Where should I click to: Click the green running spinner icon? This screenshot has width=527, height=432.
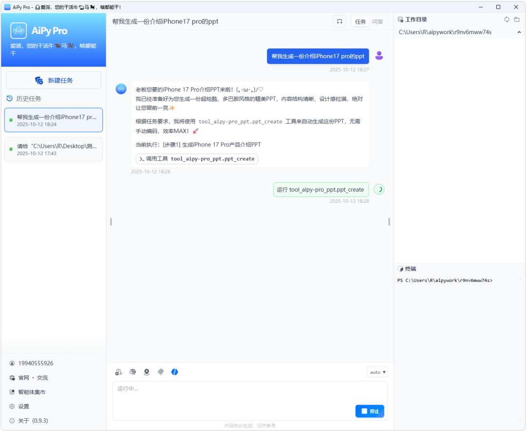pos(379,190)
